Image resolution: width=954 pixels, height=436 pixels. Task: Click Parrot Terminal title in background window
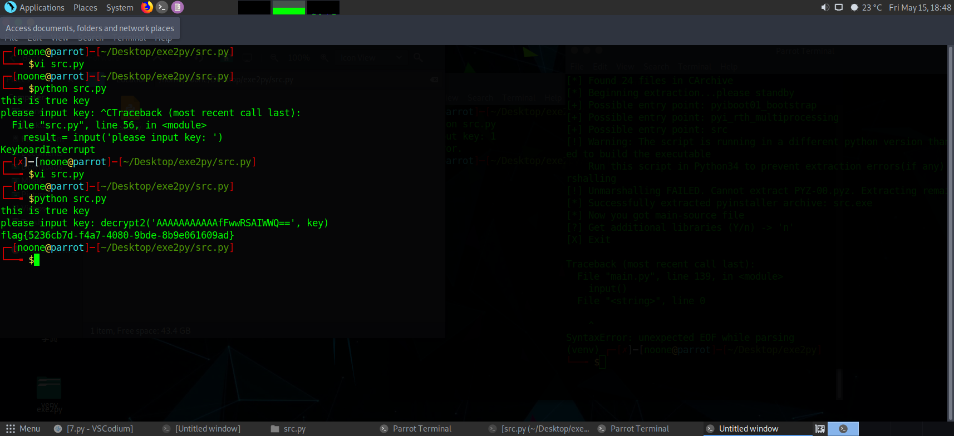(x=805, y=51)
